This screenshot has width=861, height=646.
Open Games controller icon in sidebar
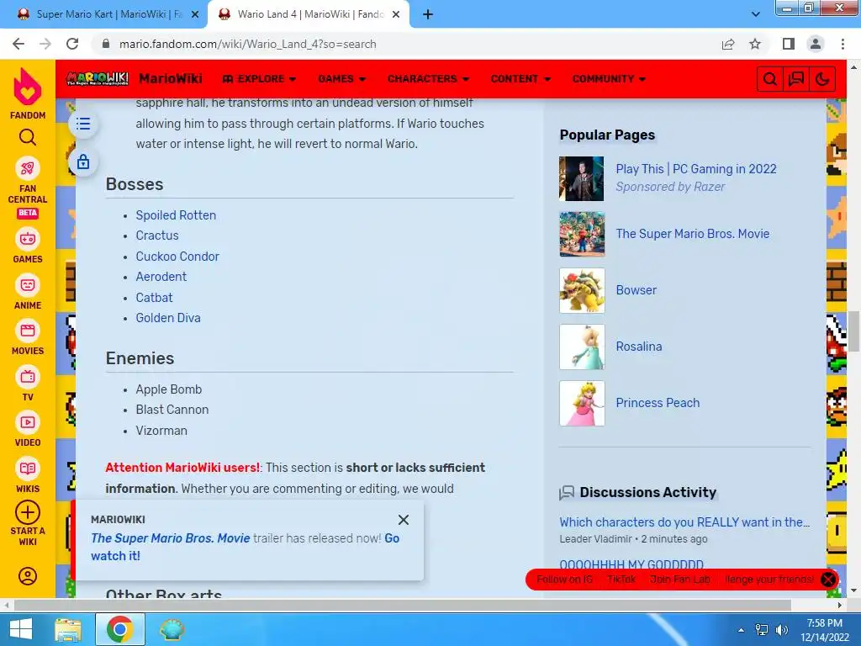(28, 239)
